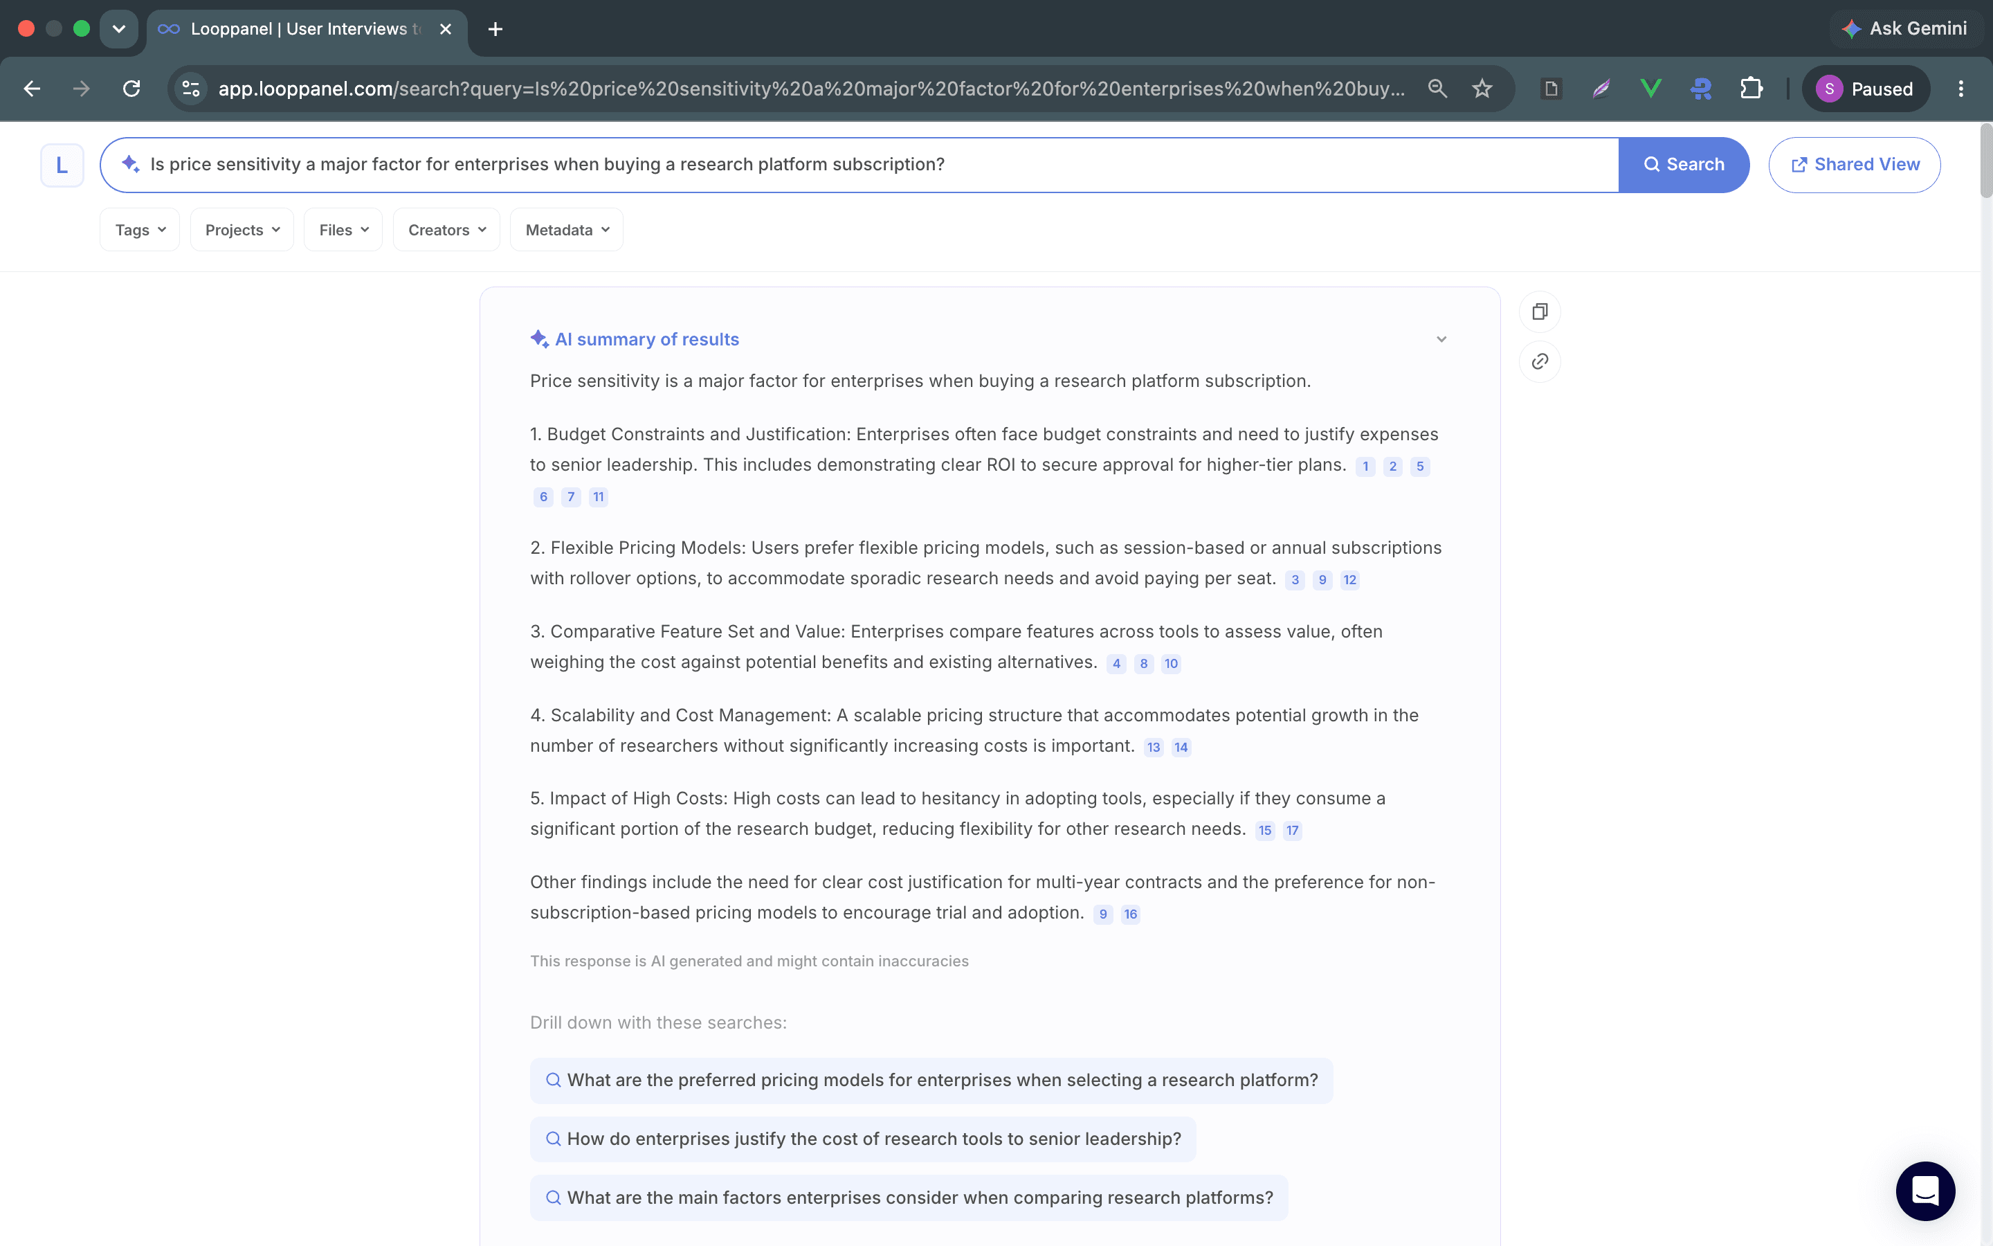Click the page vertical scrollbar

tap(1985, 161)
